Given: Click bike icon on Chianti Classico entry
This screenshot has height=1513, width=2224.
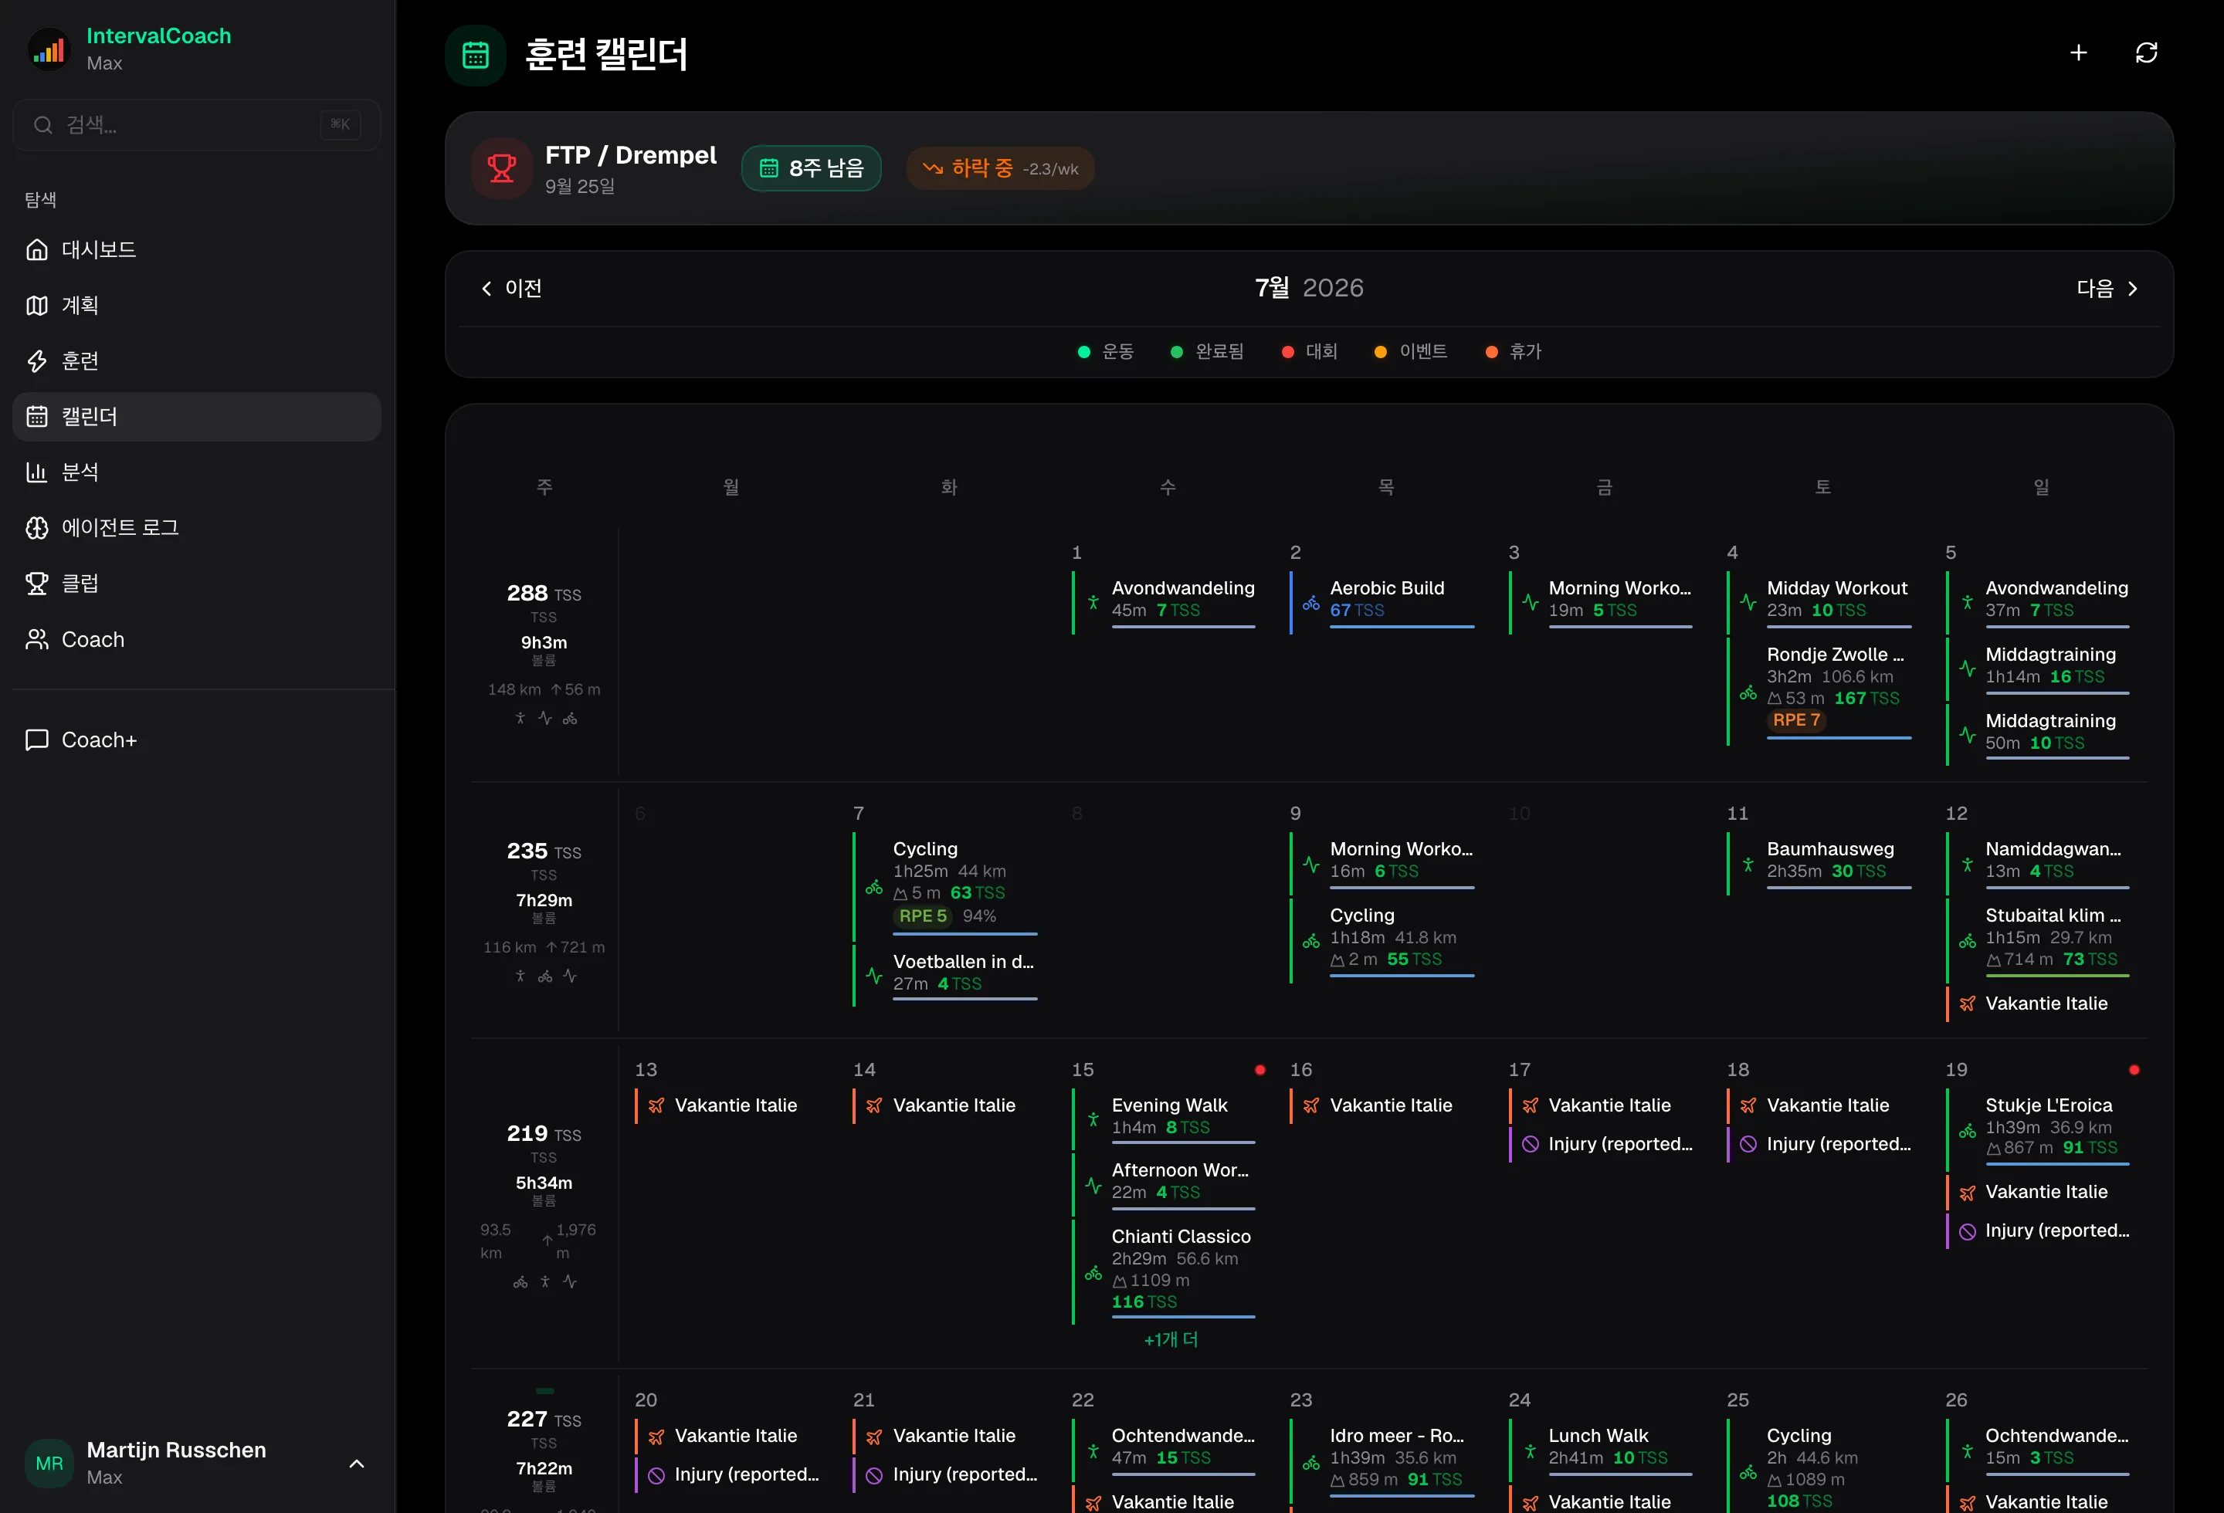Looking at the screenshot, I should point(1093,1273).
